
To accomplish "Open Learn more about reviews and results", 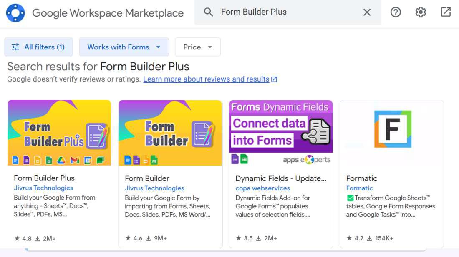I will pyautogui.click(x=206, y=79).
